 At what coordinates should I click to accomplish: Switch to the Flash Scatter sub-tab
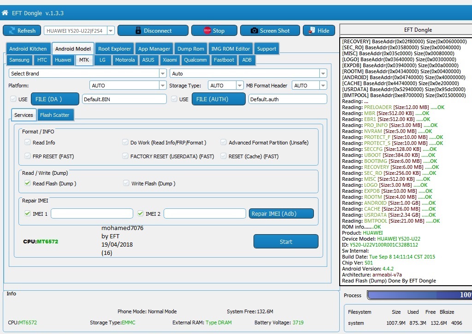(x=55, y=115)
